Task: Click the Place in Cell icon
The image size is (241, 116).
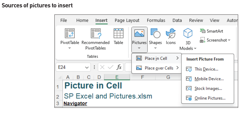Action: tap(139, 58)
